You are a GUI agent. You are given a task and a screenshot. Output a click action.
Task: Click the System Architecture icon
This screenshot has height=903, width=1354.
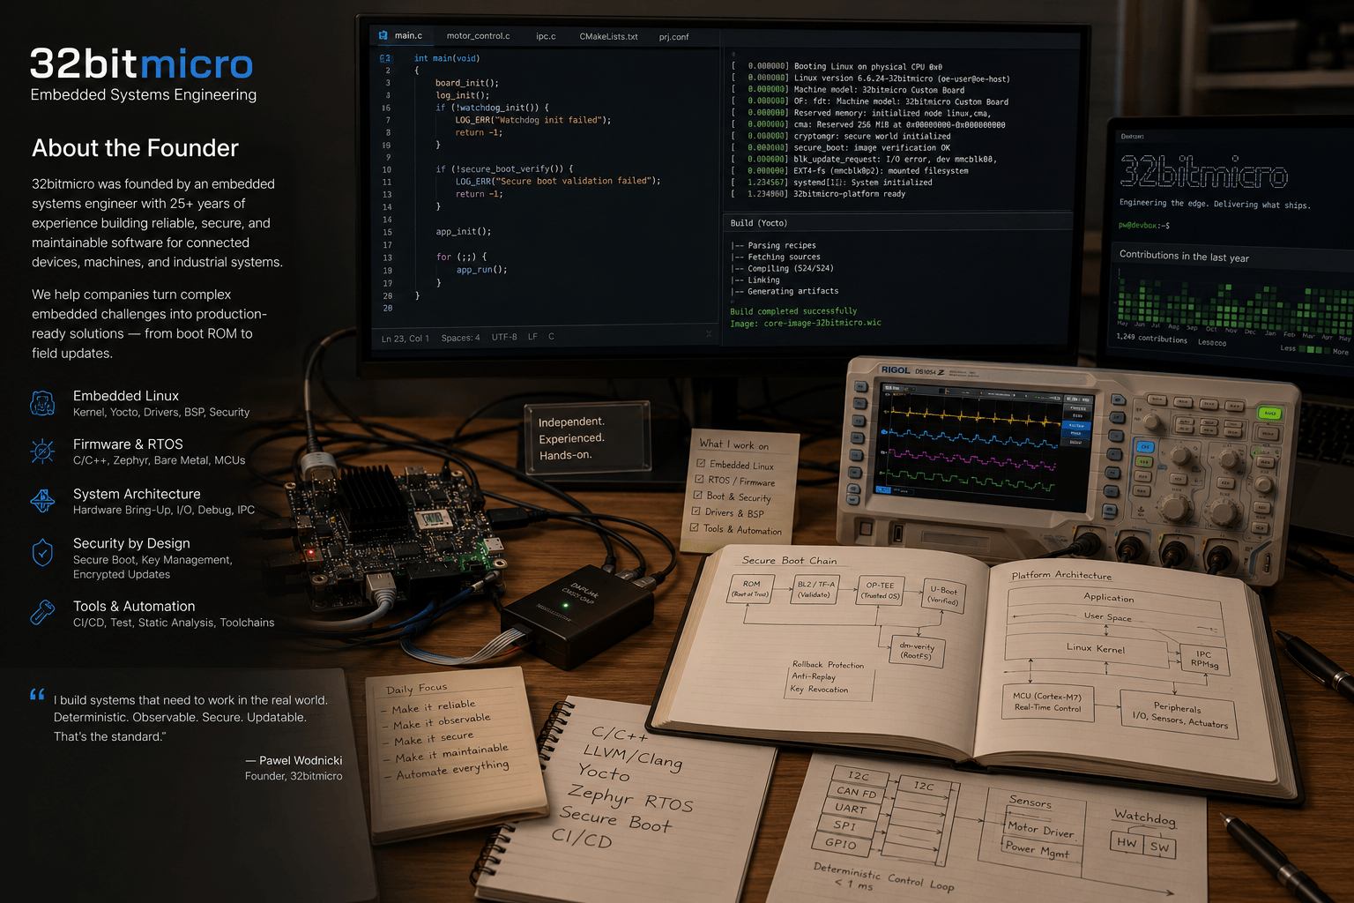(42, 501)
